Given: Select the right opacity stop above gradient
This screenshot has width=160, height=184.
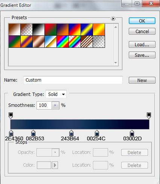Looking at the screenshot, I should (x=149, y=116).
